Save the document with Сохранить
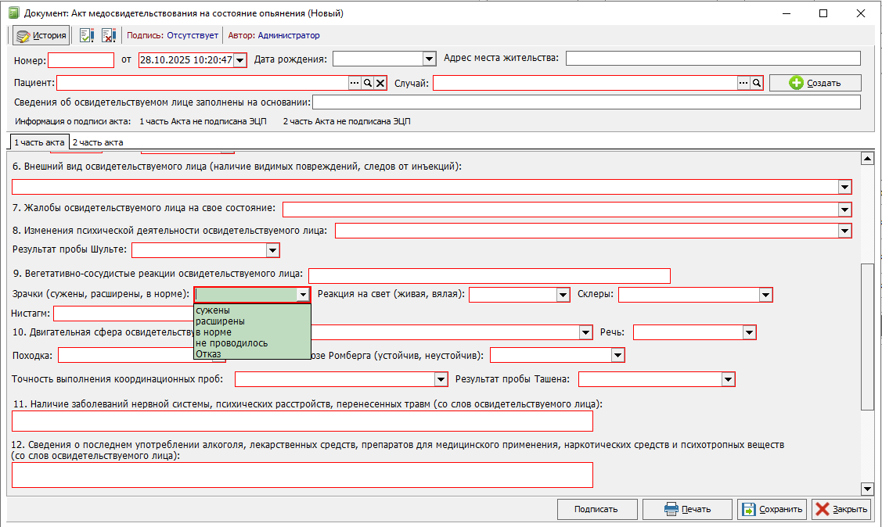Viewport: 882px width, 527px height. [772, 509]
